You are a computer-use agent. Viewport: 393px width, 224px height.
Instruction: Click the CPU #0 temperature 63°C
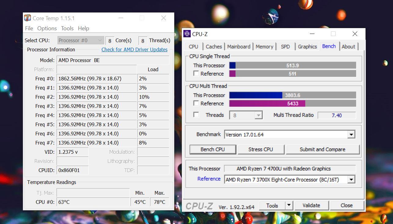[93, 202]
